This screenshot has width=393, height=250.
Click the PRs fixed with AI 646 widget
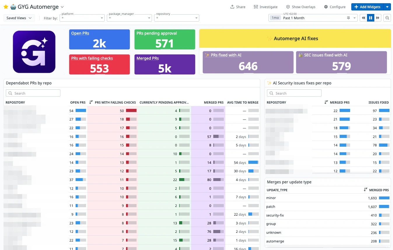[248, 62]
